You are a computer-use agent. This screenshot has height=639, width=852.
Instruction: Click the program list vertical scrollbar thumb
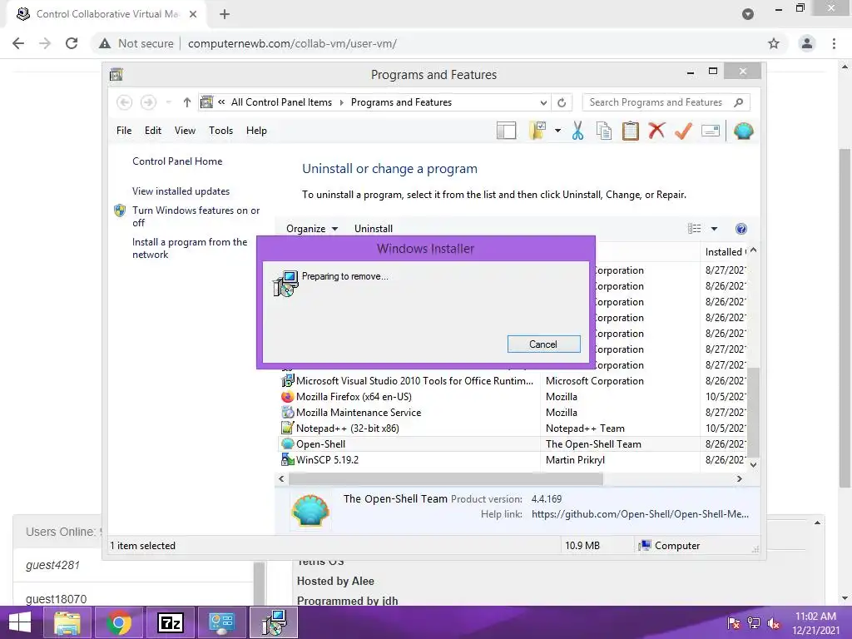(753, 413)
